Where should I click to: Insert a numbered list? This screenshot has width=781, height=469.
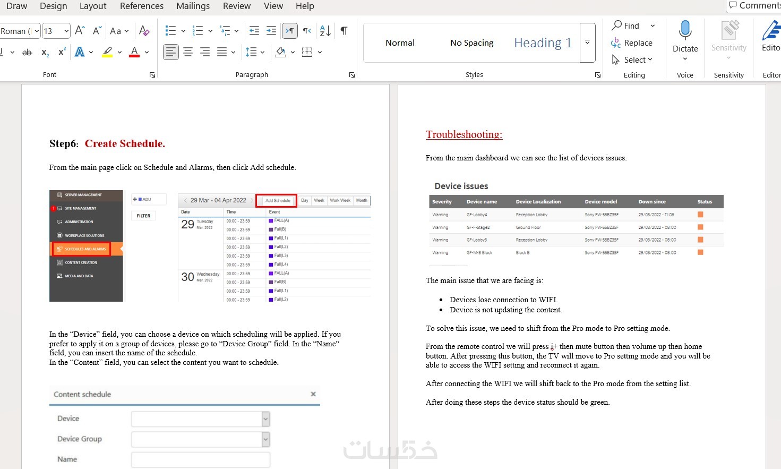tap(198, 31)
